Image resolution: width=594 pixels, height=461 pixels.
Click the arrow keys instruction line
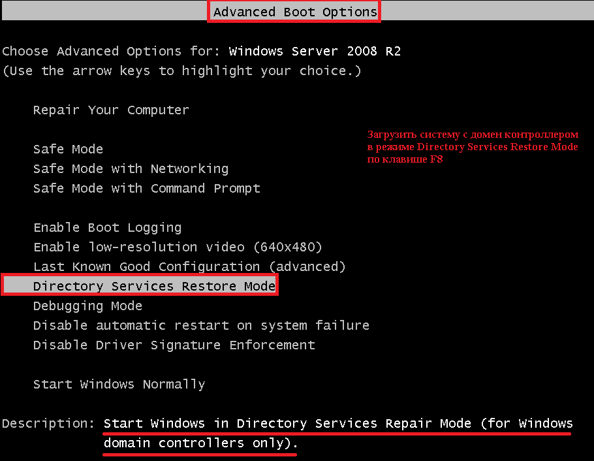[x=182, y=71]
